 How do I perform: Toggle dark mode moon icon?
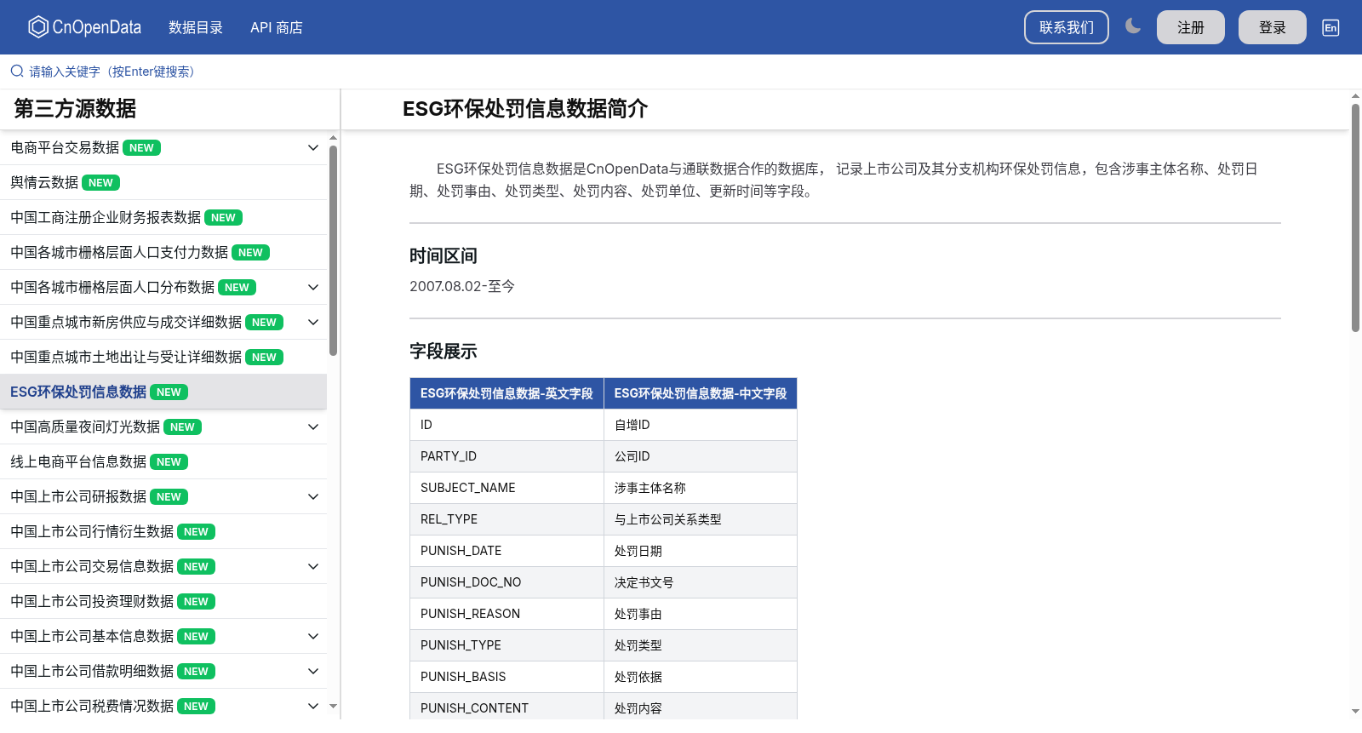[1133, 26]
